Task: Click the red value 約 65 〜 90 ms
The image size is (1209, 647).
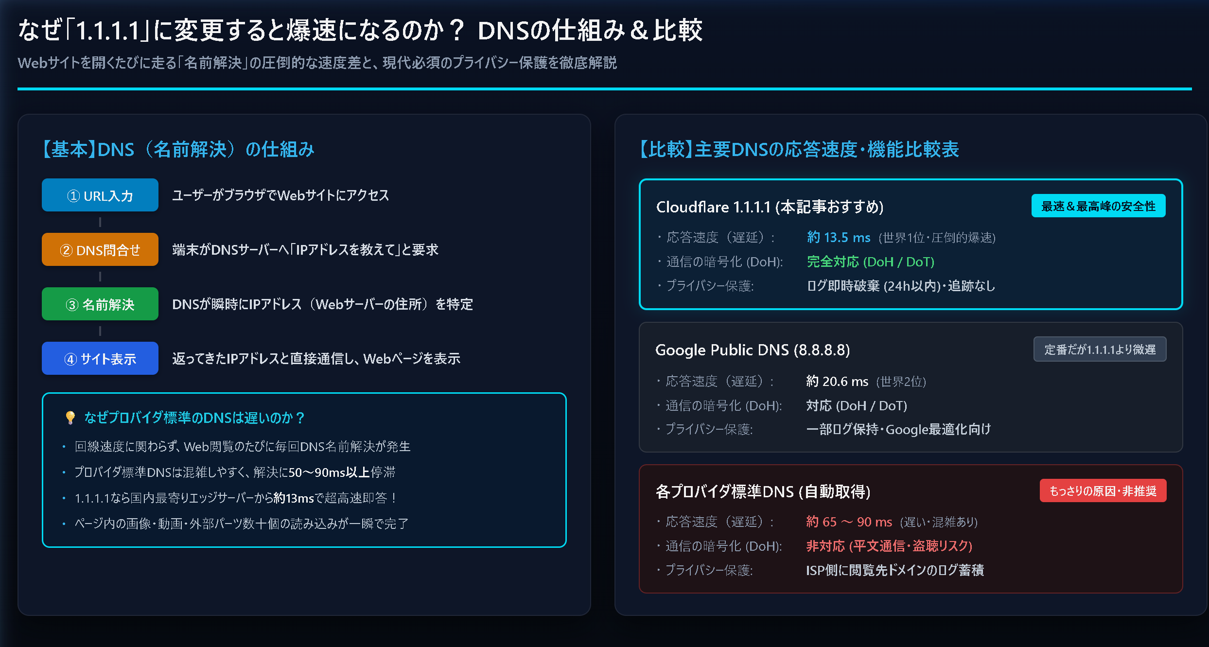Action: (x=849, y=522)
